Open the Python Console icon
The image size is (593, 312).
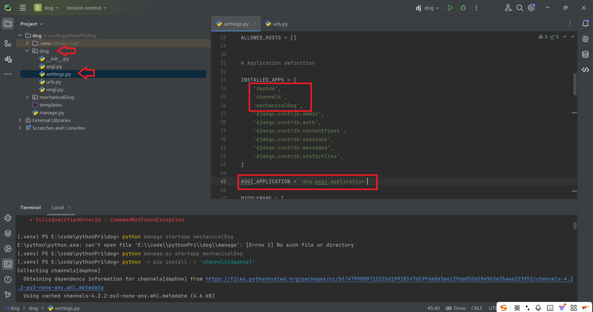8,218
